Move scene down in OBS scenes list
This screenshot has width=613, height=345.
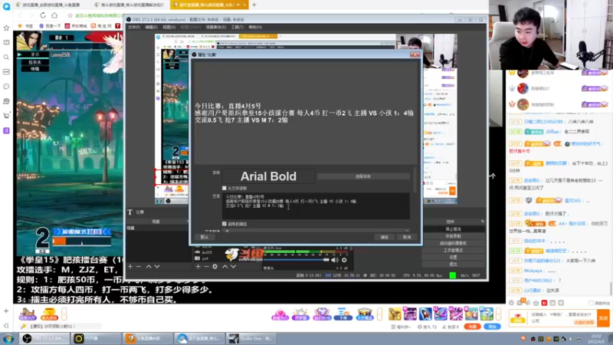point(157,266)
